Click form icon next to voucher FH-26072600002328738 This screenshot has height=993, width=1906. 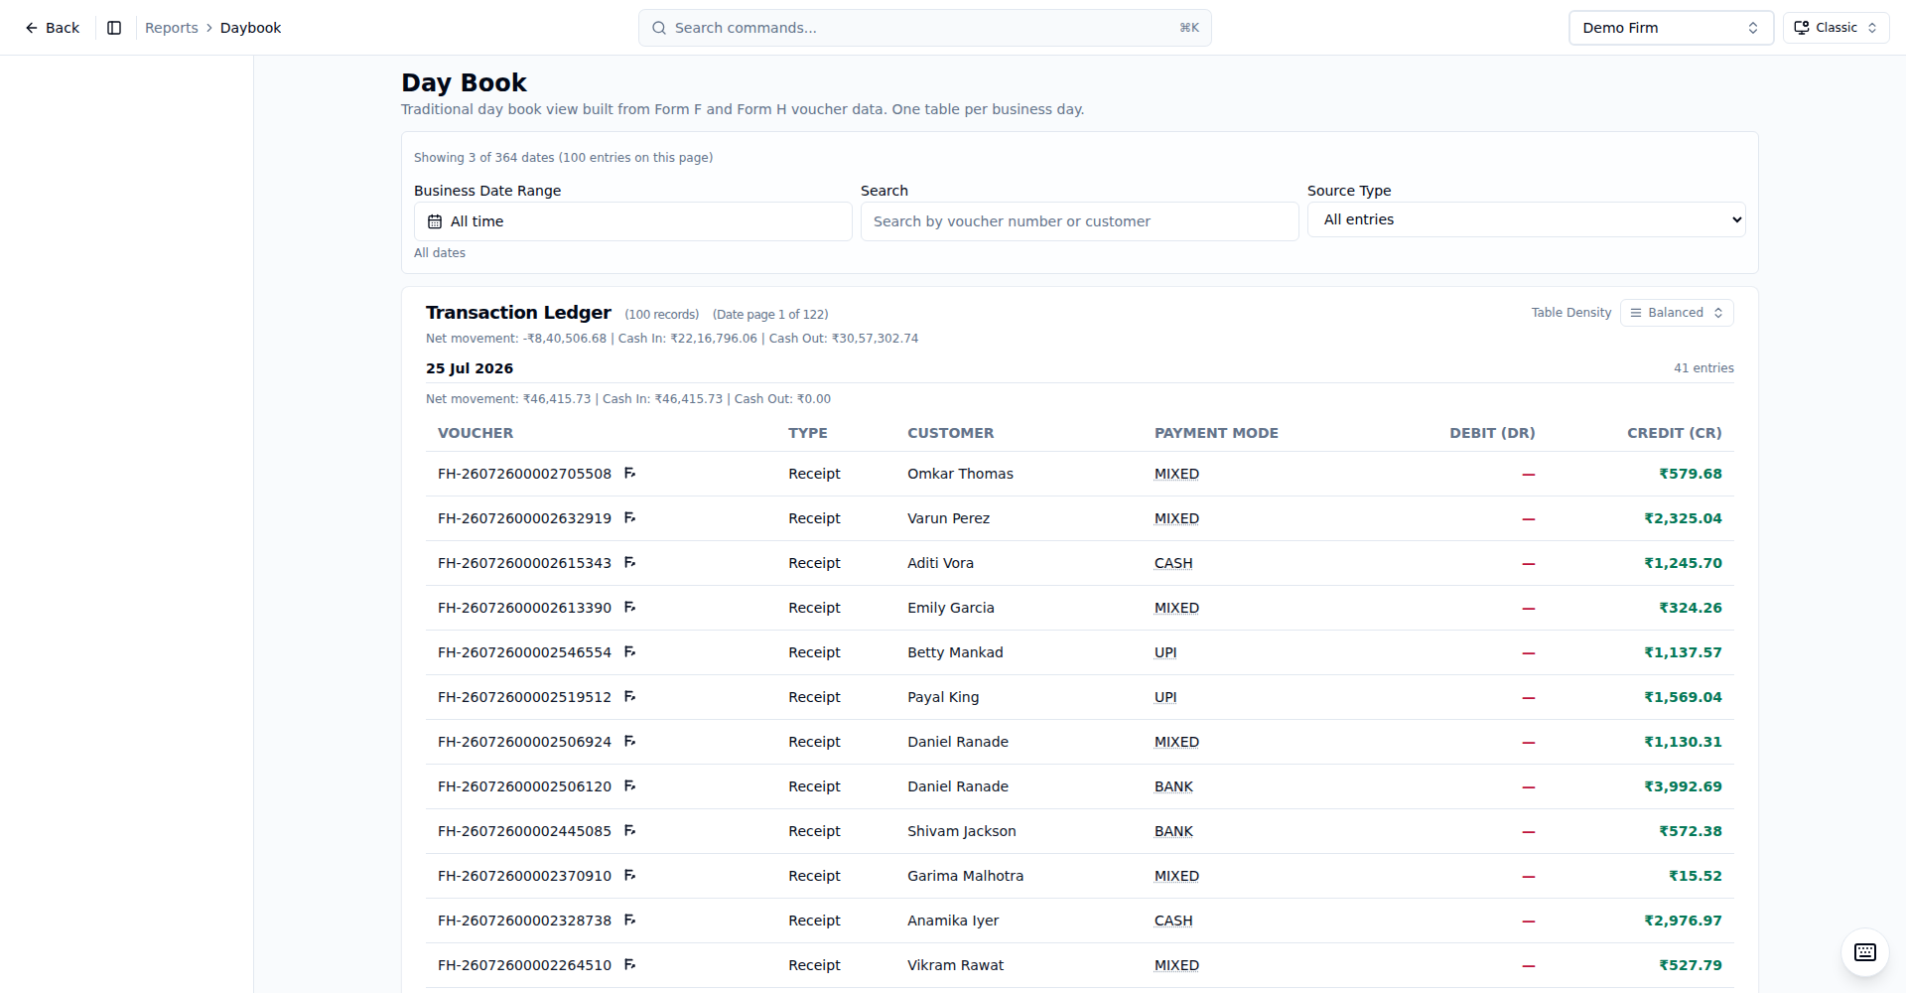click(629, 921)
